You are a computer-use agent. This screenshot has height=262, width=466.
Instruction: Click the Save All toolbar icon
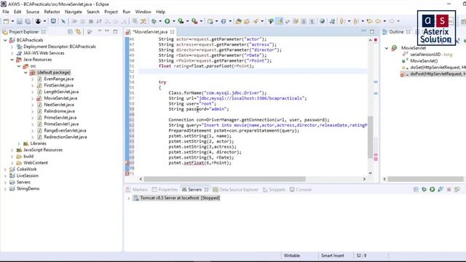pos(28,21)
